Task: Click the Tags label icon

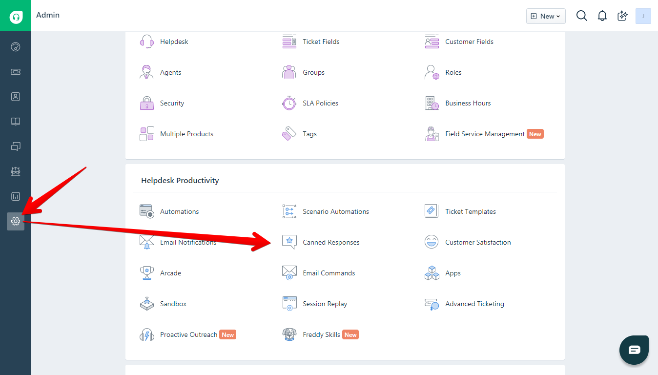Action: click(x=289, y=134)
